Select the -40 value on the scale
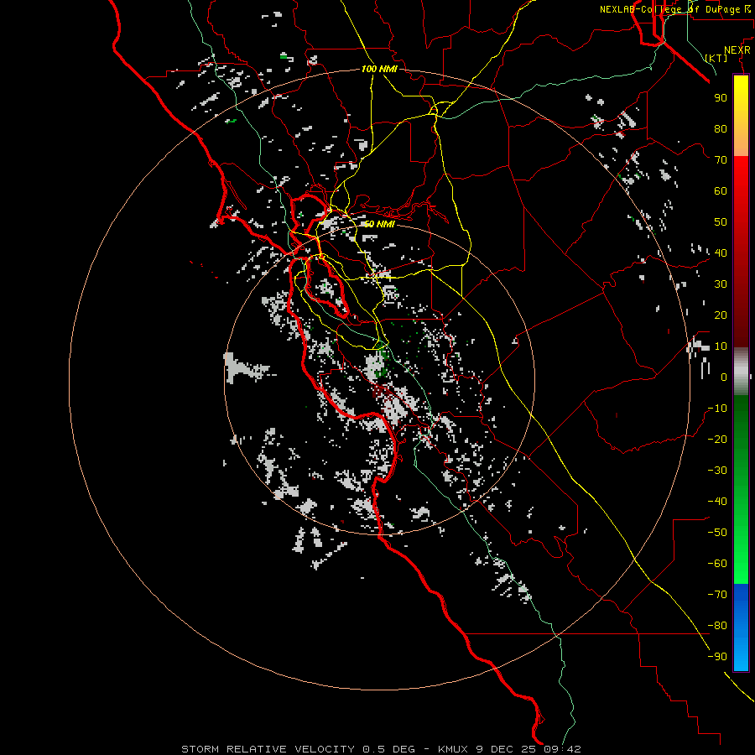The image size is (755, 755). click(x=717, y=502)
